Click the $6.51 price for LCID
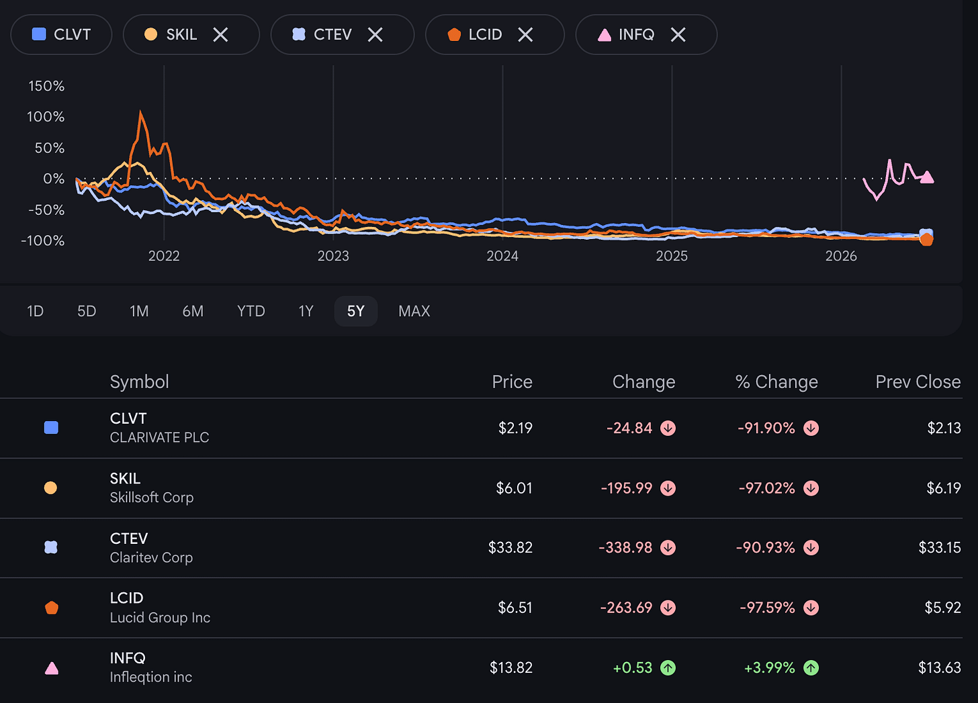 [x=515, y=608]
